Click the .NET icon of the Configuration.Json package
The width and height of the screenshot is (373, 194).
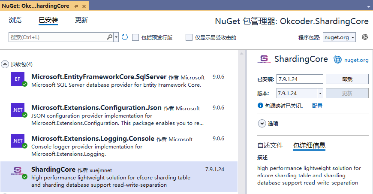pyautogui.click(x=18, y=110)
